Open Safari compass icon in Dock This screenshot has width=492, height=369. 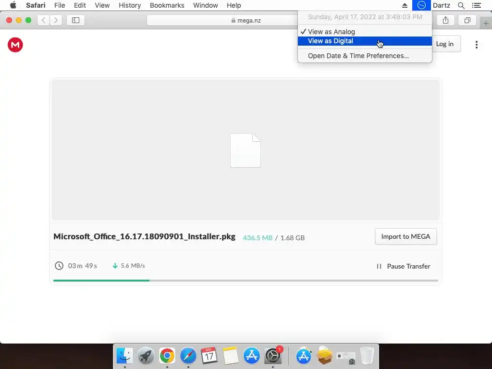pyautogui.click(x=188, y=356)
